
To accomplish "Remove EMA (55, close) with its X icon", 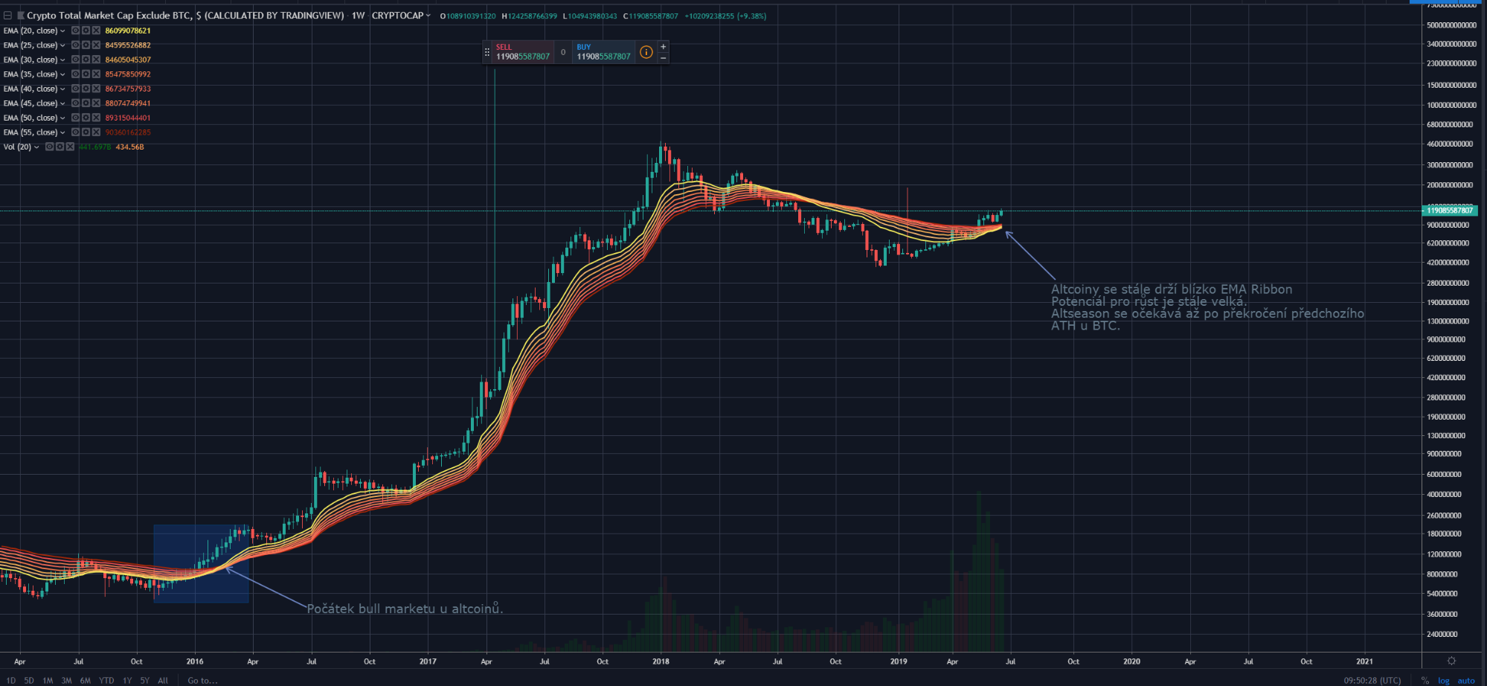I will [96, 132].
